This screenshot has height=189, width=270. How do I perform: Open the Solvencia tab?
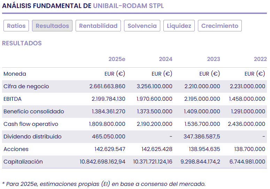point(142,26)
